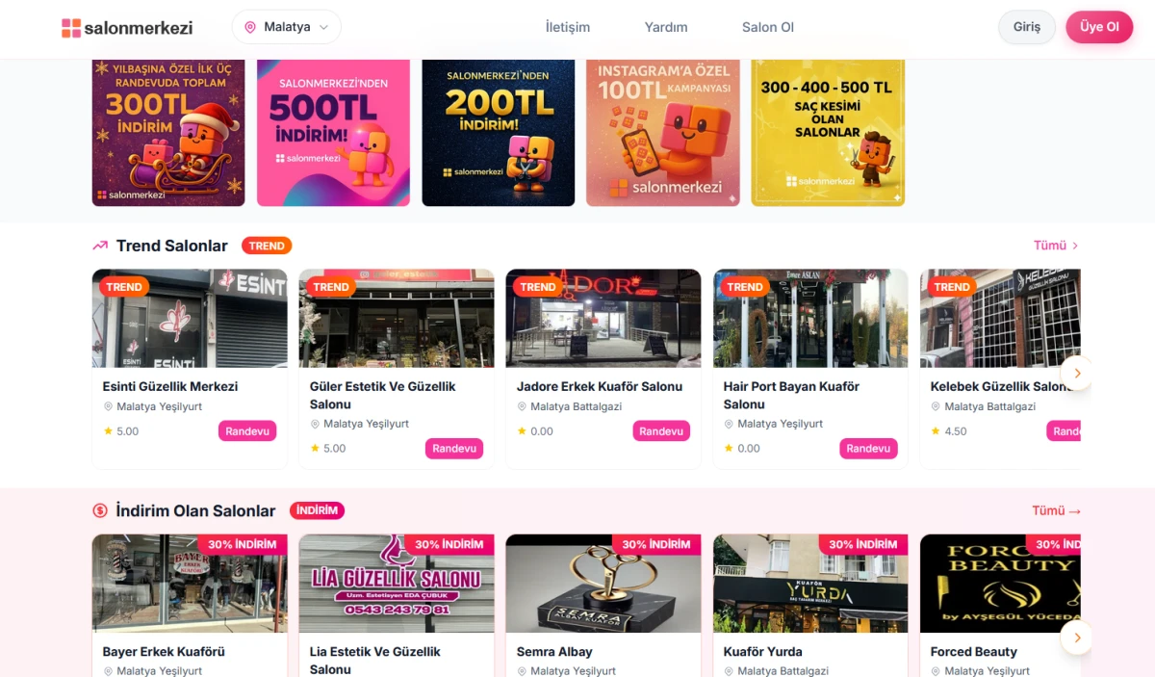Click the location pin icon under Esinti Güzellik Merkezi
The image size is (1155, 677).
pyautogui.click(x=108, y=406)
